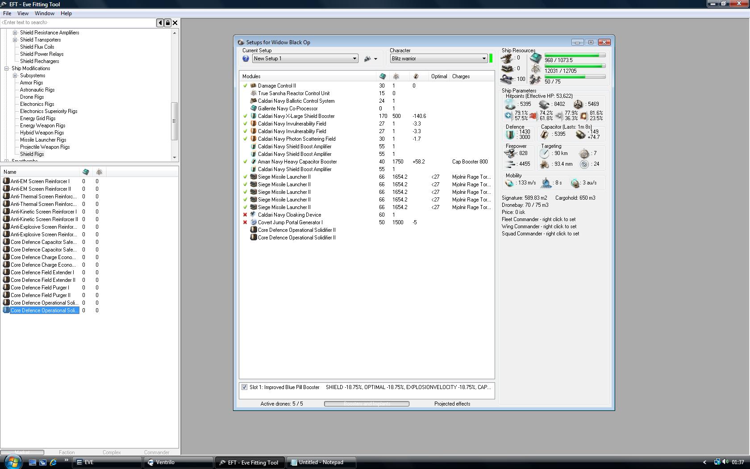Open the Help menu
Screen dimensions: 750x469
click(66, 13)
